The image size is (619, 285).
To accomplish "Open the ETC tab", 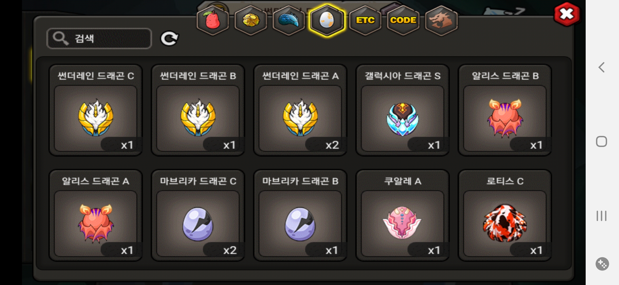I will pyautogui.click(x=365, y=20).
